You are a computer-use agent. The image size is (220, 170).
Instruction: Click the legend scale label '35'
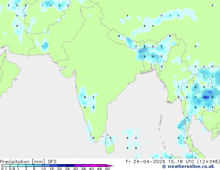(83, 169)
